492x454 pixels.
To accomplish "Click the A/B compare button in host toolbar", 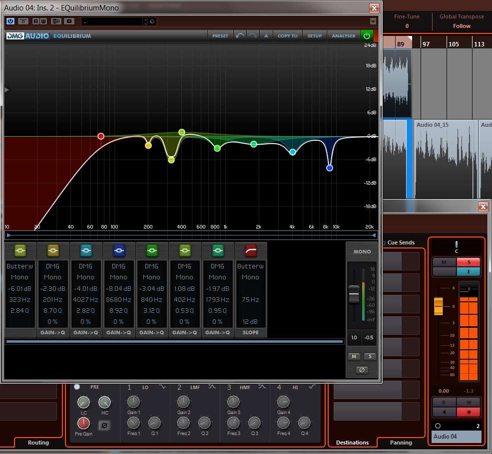I will click(x=56, y=21).
